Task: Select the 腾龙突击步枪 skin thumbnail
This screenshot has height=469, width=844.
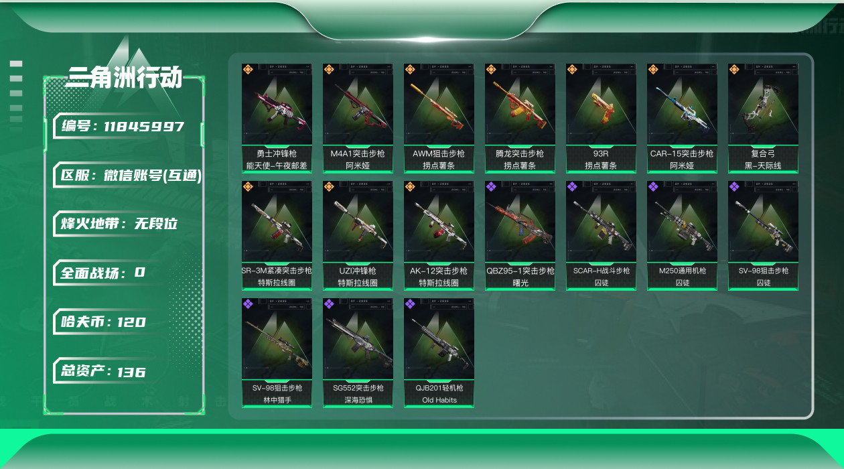Action: pos(520,105)
